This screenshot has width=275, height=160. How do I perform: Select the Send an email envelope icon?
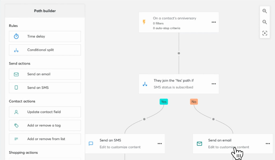pos(17,74)
